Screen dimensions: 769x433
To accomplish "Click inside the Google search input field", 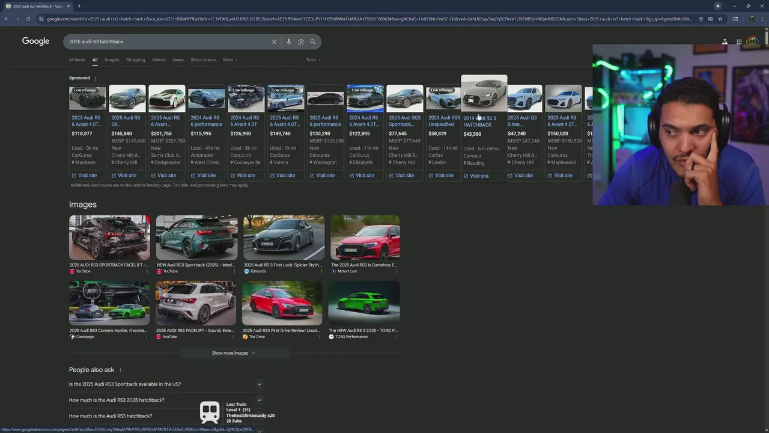I will 168,41.
